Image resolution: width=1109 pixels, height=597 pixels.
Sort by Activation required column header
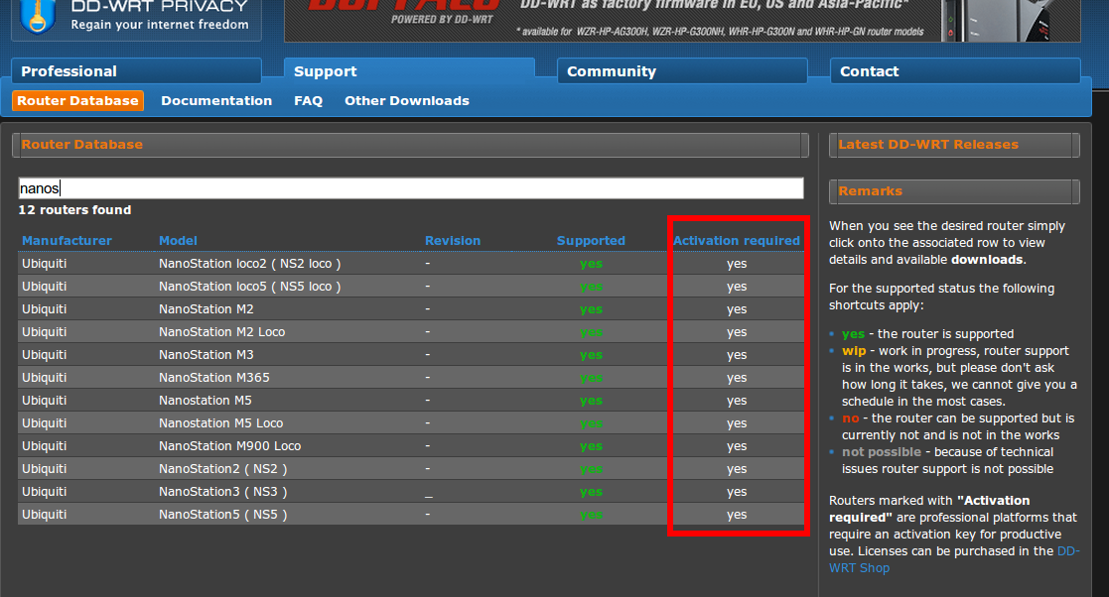[737, 241]
